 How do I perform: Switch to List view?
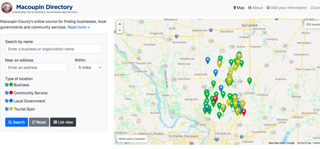tap(63, 122)
